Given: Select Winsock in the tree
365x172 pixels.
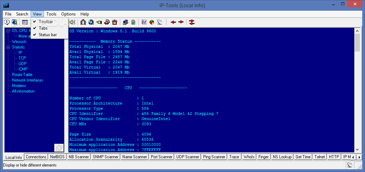Looking at the screenshot, I should (x=19, y=42).
